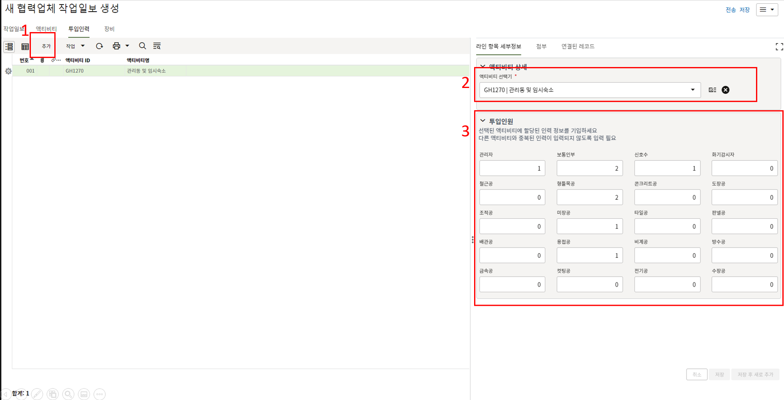
Task: Open the 작업 dropdown menu
Action: 75,46
